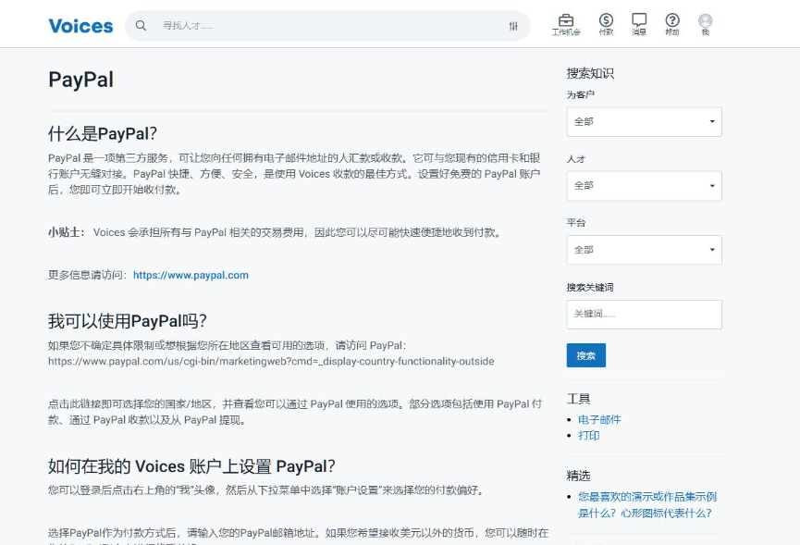Open search filter sliders icon
This screenshot has height=545, width=800.
(513, 26)
